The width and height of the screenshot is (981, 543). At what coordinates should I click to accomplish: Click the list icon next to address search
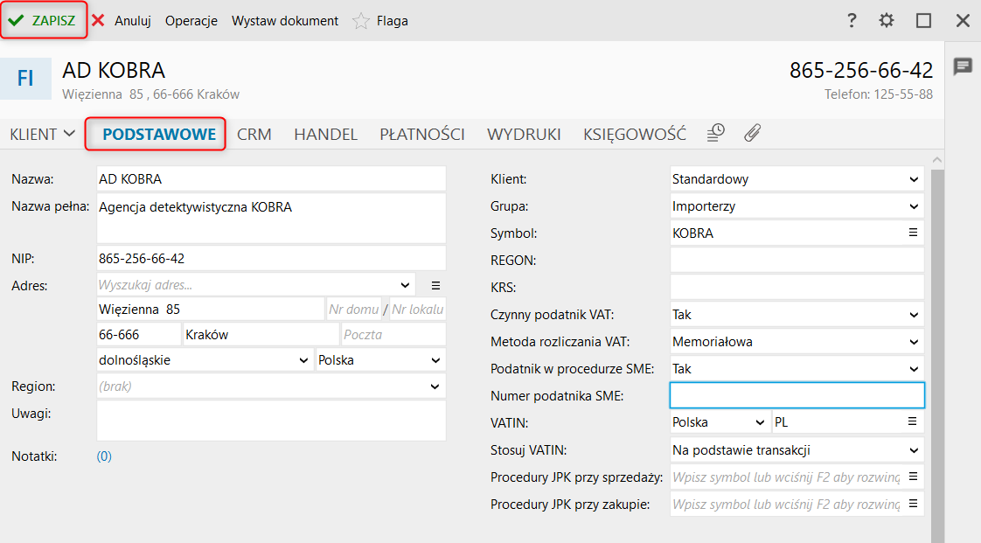(x=436, y=285)
